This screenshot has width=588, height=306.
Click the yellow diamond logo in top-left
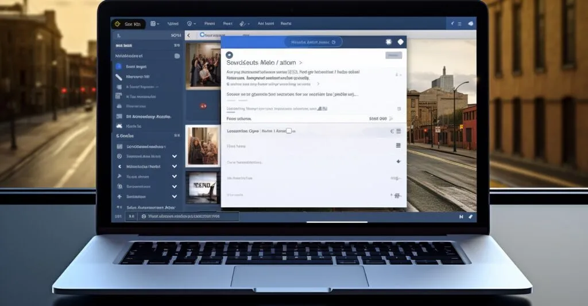[x=117, y=24]
